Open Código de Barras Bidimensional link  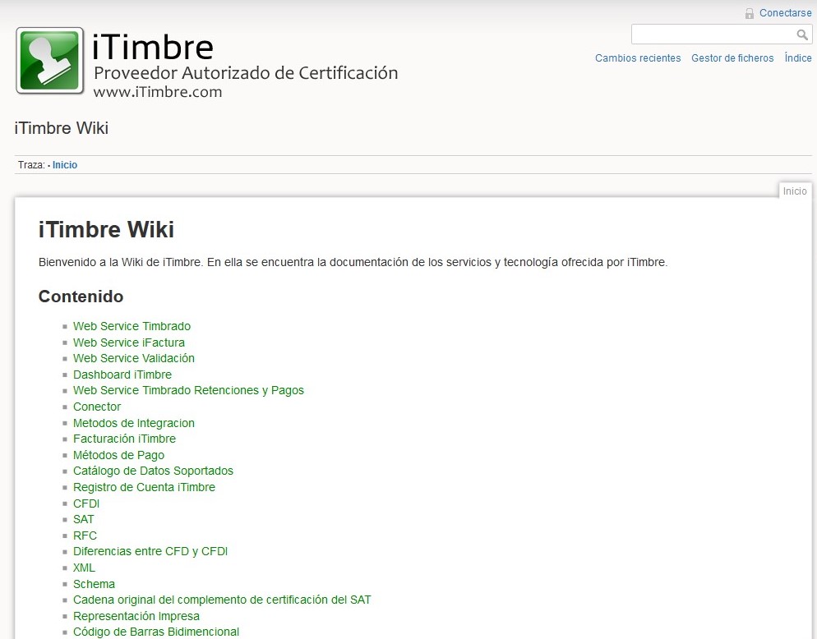coord(155,632)
